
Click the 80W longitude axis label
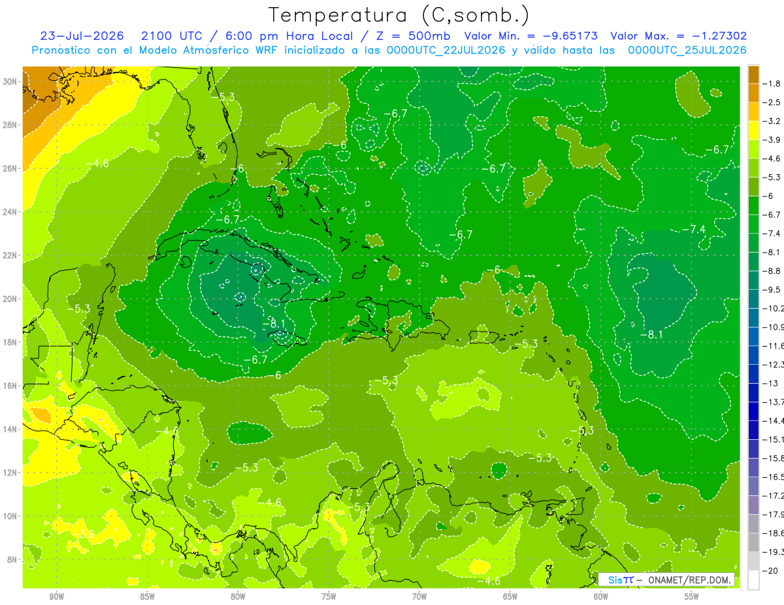238,597
